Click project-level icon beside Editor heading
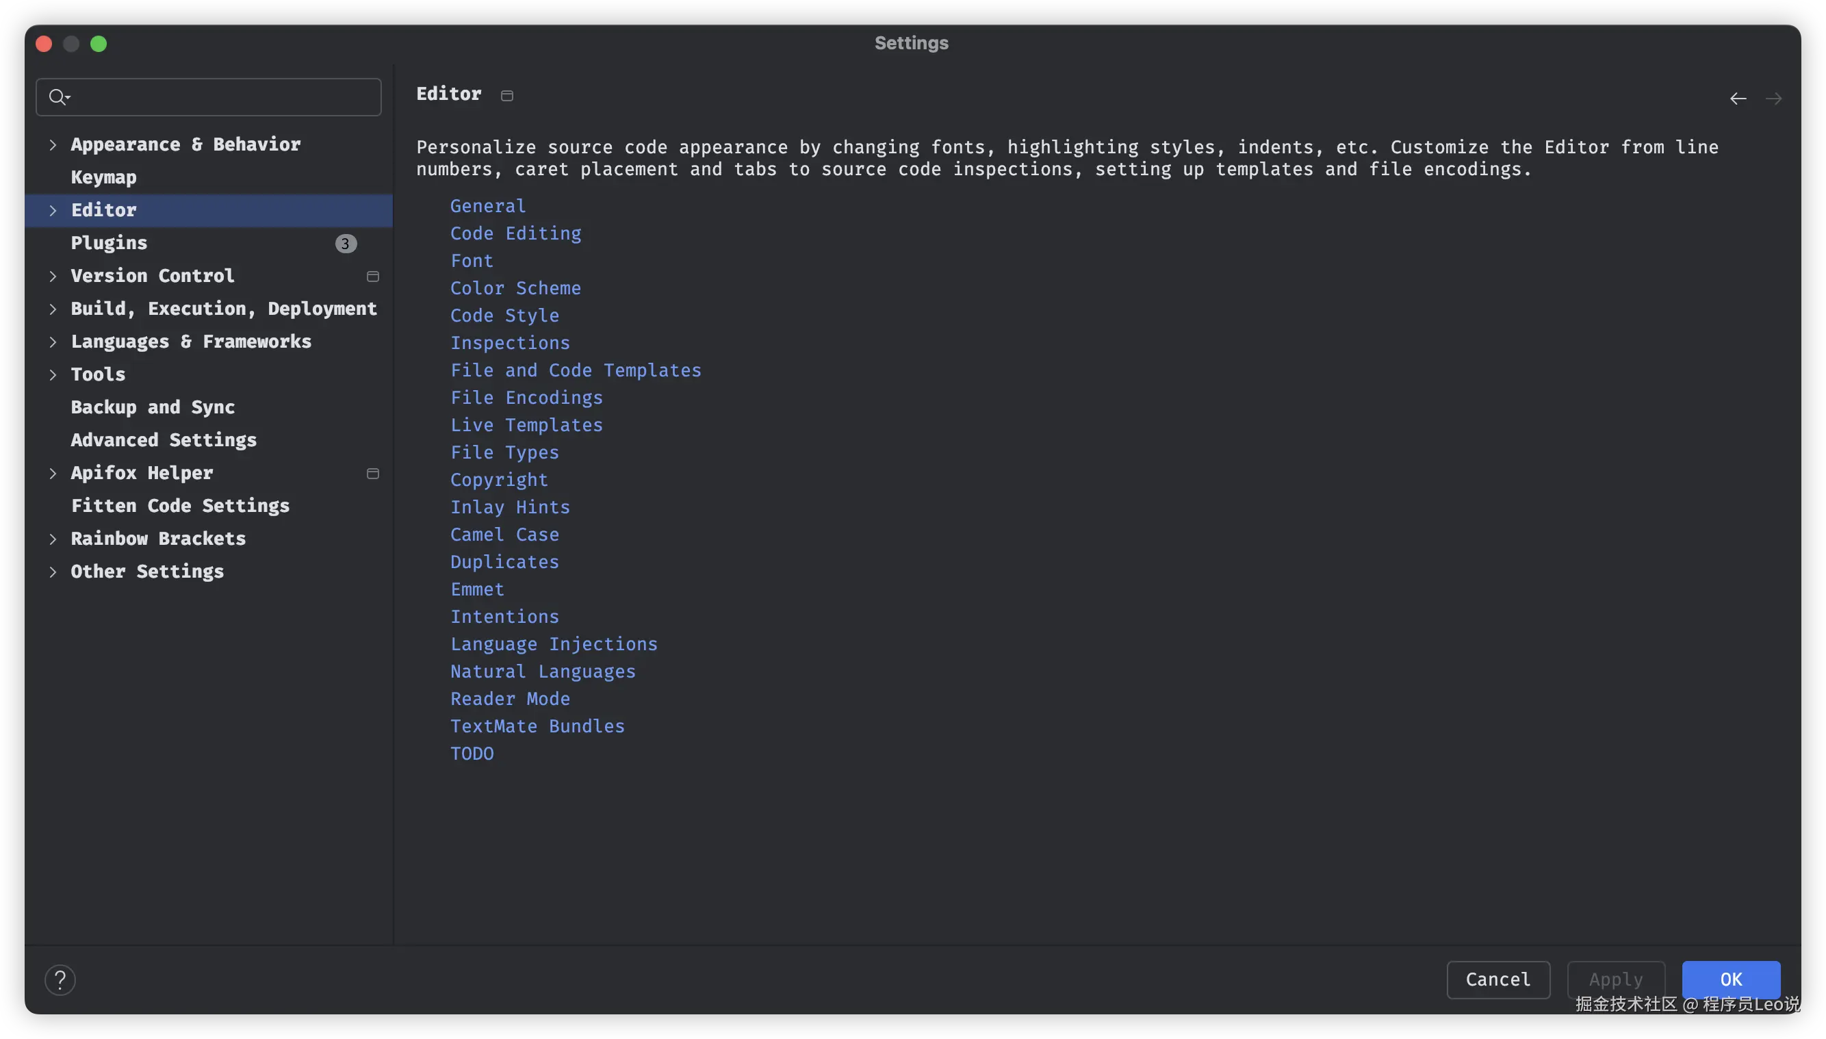 pyautogui.click(x=506, y=96)
